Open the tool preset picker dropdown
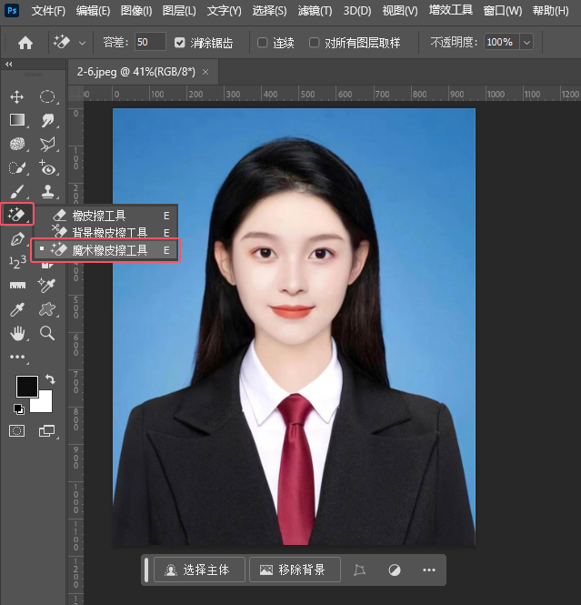This screenshot has width=581, height=605. tap(82, 43)
